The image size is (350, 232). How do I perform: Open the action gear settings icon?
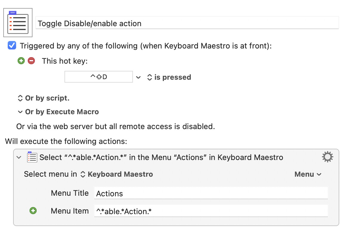pos(327,157)
